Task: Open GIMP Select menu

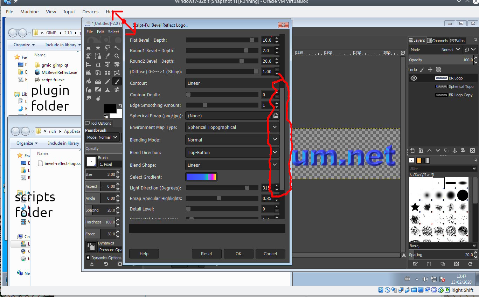Action: [113, 32]
